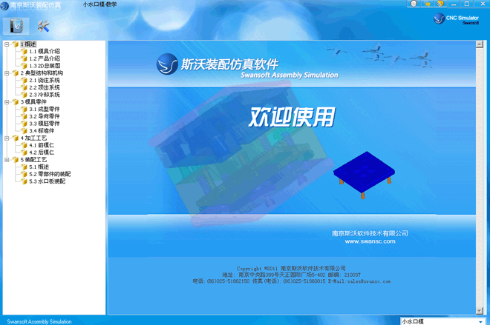Collapse the 3 模具零件 tree node
This screenshot has width=490, height=325.
tap(7, 102)
